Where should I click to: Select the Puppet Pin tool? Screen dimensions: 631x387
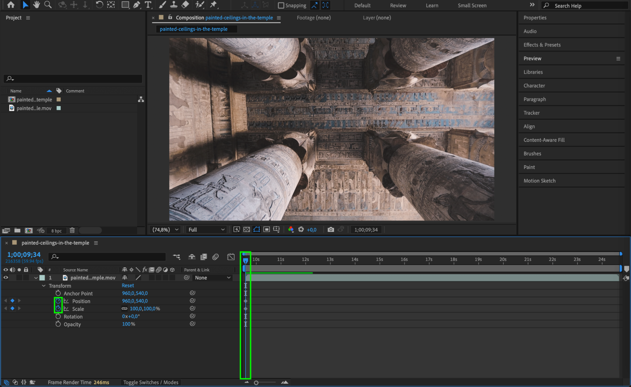coord(213,5)
